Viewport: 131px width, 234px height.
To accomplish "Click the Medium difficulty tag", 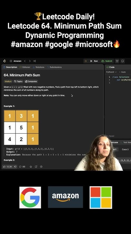I will point(8,81).
